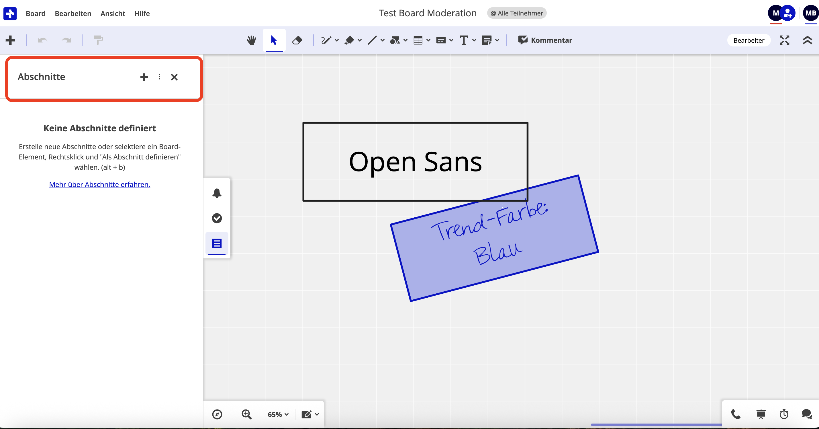Open the Ansicht menu
819x429 pixels.
113,13
